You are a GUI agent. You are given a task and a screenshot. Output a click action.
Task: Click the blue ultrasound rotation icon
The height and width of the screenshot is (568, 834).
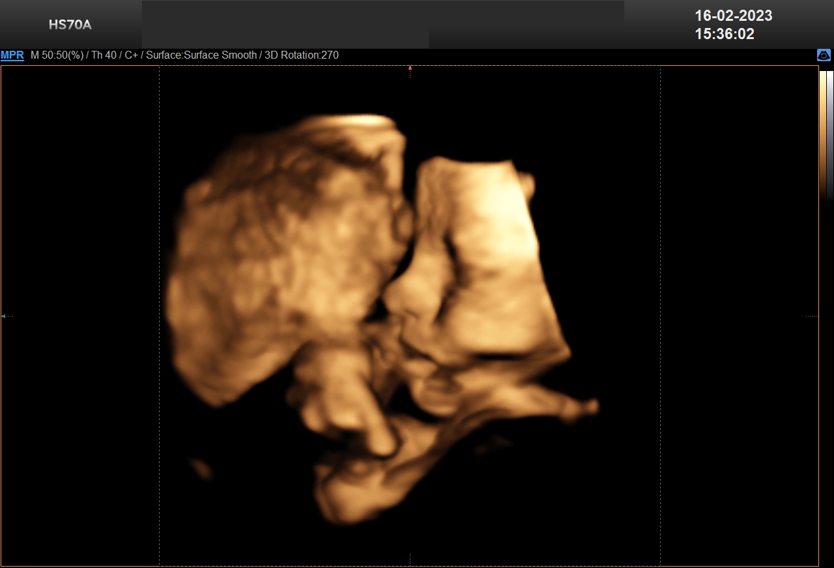pyautogui.click(x=824, y=55)
